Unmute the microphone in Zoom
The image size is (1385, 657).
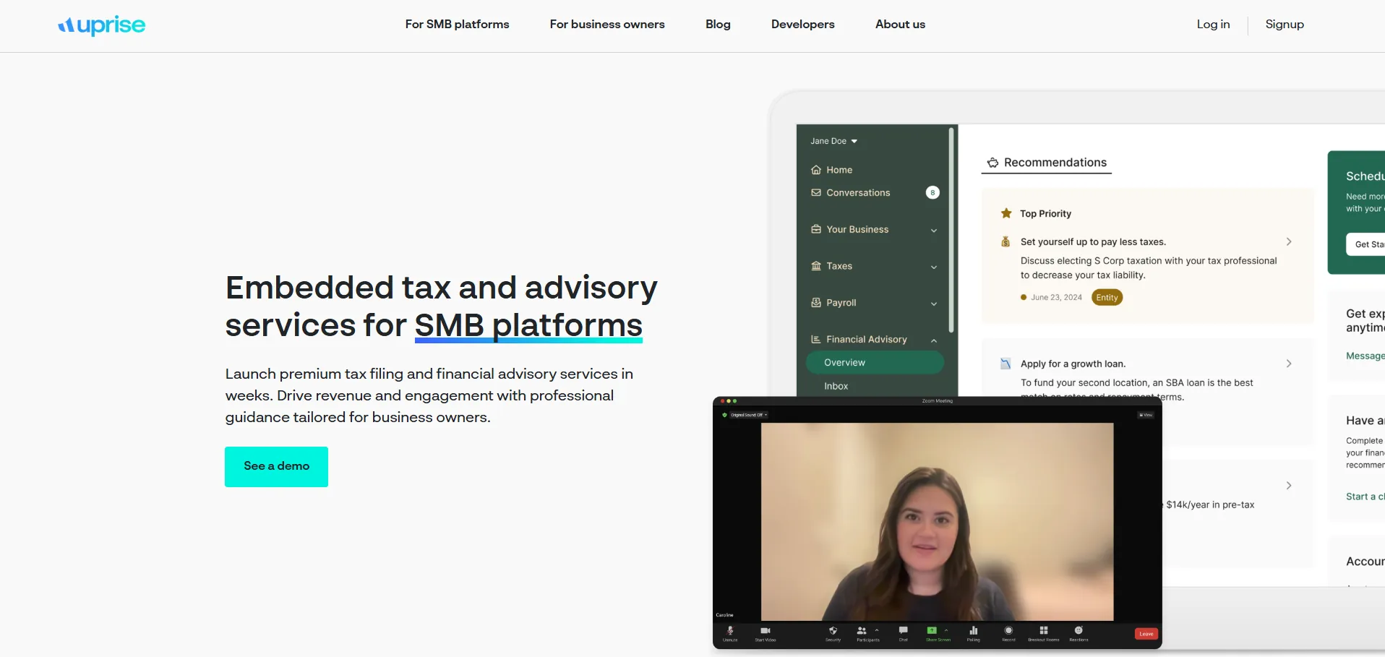click(x=730, y=631)
